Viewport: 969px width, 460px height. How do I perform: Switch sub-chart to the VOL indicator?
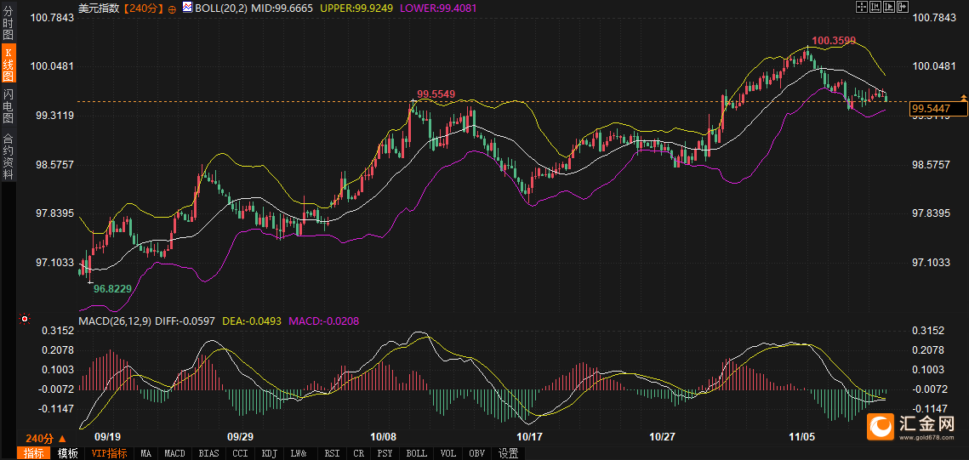448,453
